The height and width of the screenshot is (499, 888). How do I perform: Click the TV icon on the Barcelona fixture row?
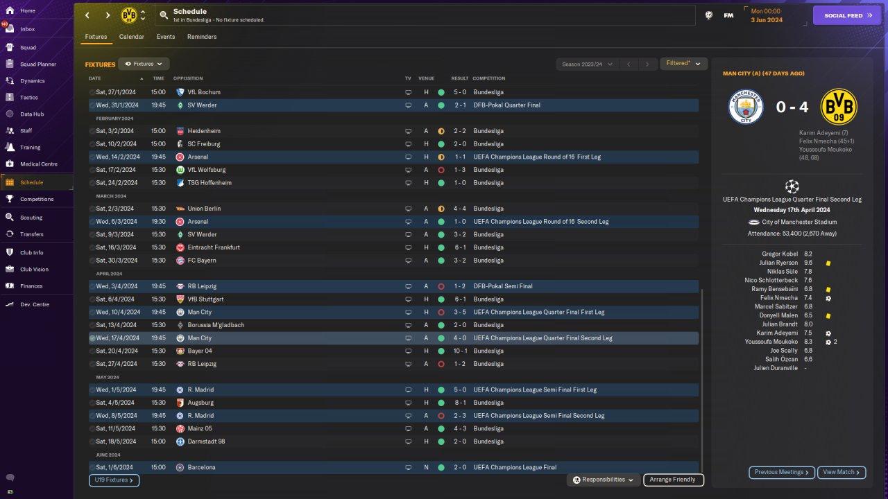pyautogui.click(x=408, y=468)
